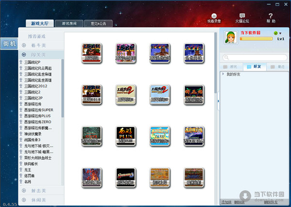291x207 pixels.
Task: Select 异形大战铁血战士 in the sidebar list
Action: pyautogui.click(x=38, y=158)
